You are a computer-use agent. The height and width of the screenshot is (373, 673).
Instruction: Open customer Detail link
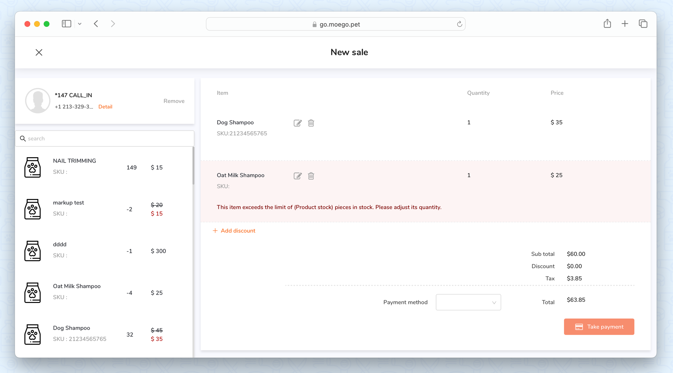[105, 107]
